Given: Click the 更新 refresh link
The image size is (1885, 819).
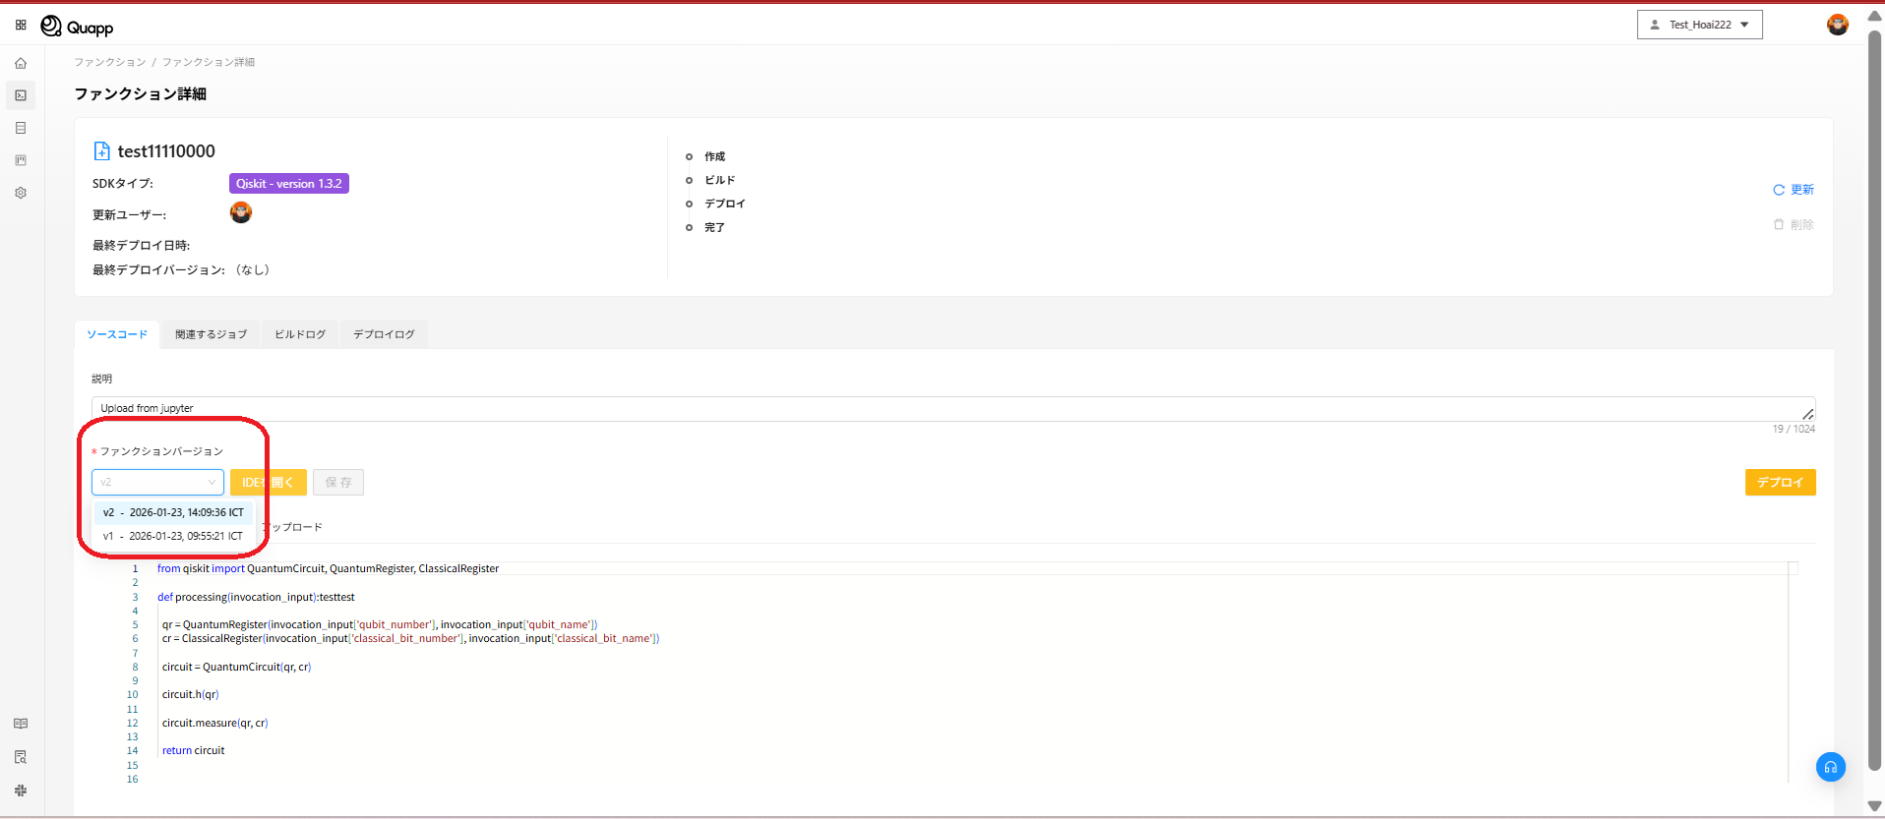Looking at the screenshot, I should [1794, 190].
